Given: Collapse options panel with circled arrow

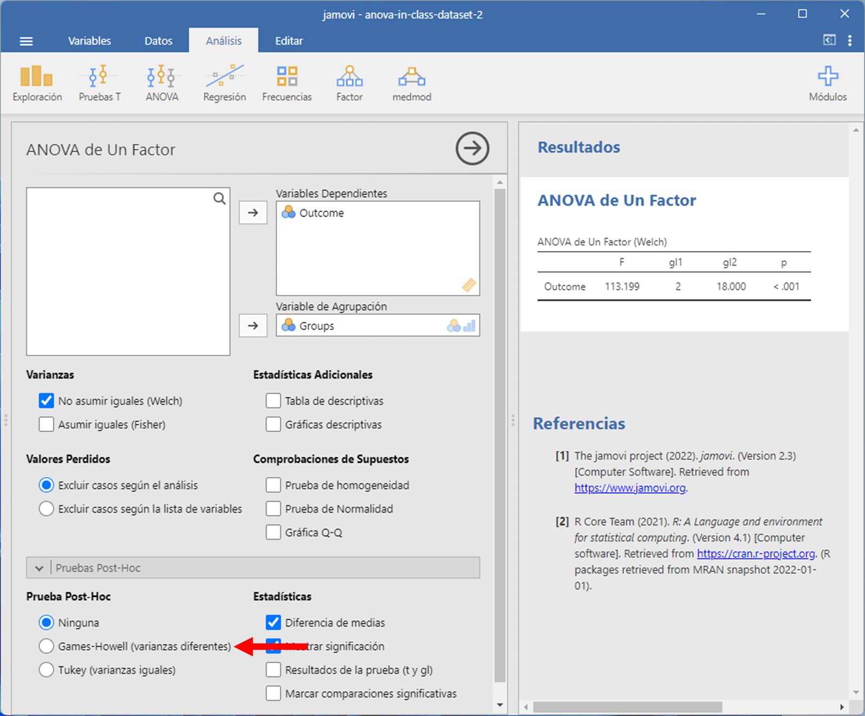Looking at the screenshot, I should 472,148.
